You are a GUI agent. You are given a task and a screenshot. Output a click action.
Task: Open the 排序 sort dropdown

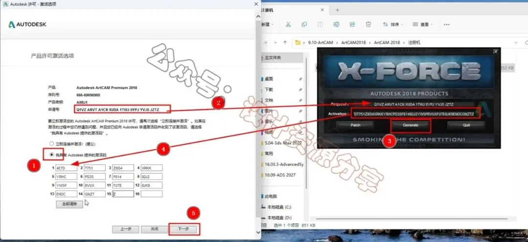[393, 24]
